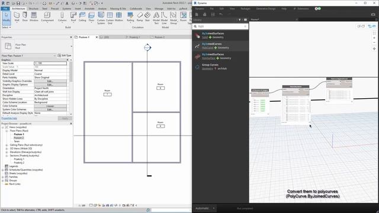Select ByJoinedCurves PolyCurve search result
Viewport: 379px width, 213px height.
(x=220, y=46)
